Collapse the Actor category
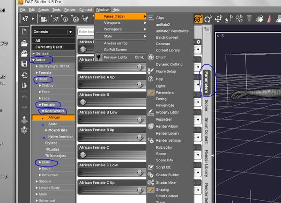The height and width of the screenshot is (203, 281). [34, 60]
